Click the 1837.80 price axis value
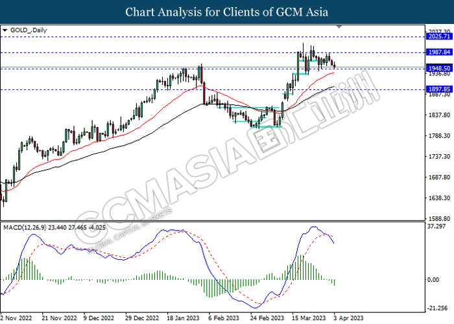This screenshot has height=324, width=454. pos(439,115)
